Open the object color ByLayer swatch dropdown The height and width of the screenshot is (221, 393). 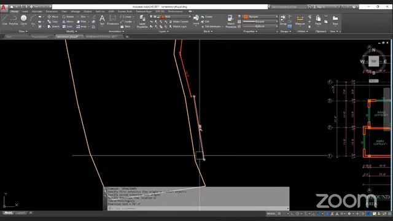click(260, 17)
